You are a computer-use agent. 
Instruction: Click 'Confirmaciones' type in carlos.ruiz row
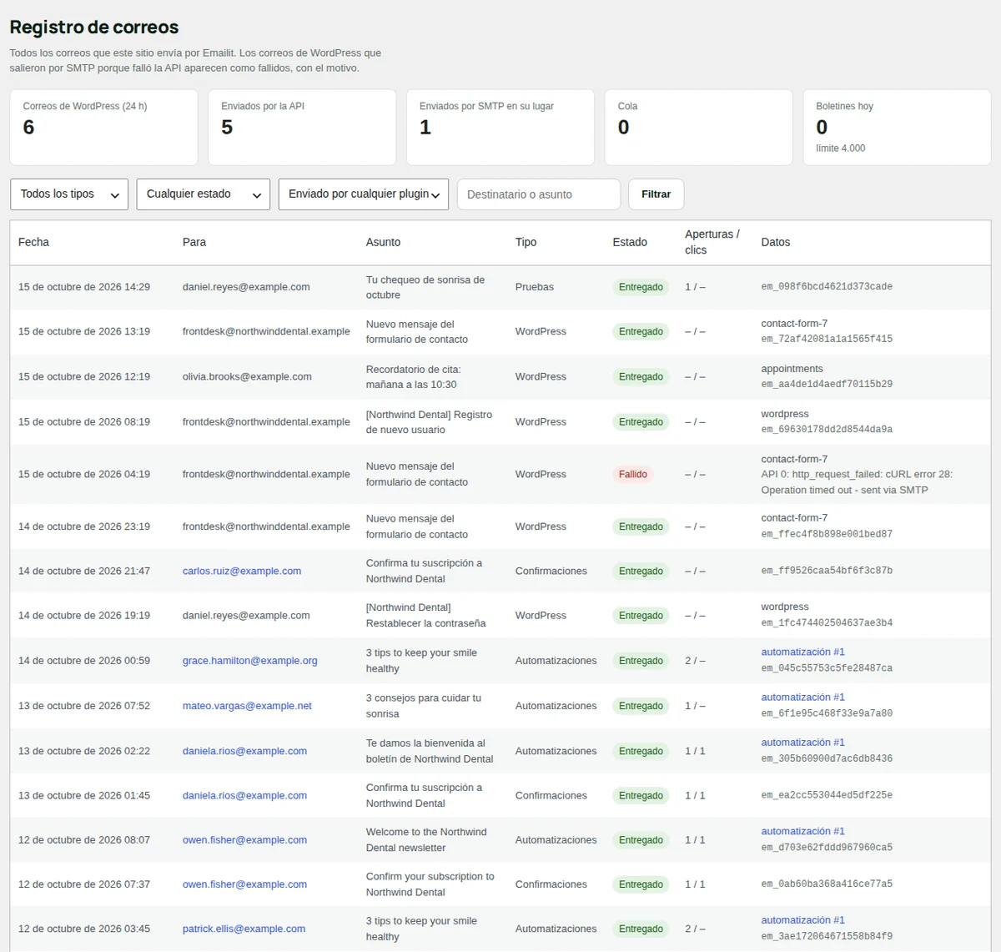[551, 571]
